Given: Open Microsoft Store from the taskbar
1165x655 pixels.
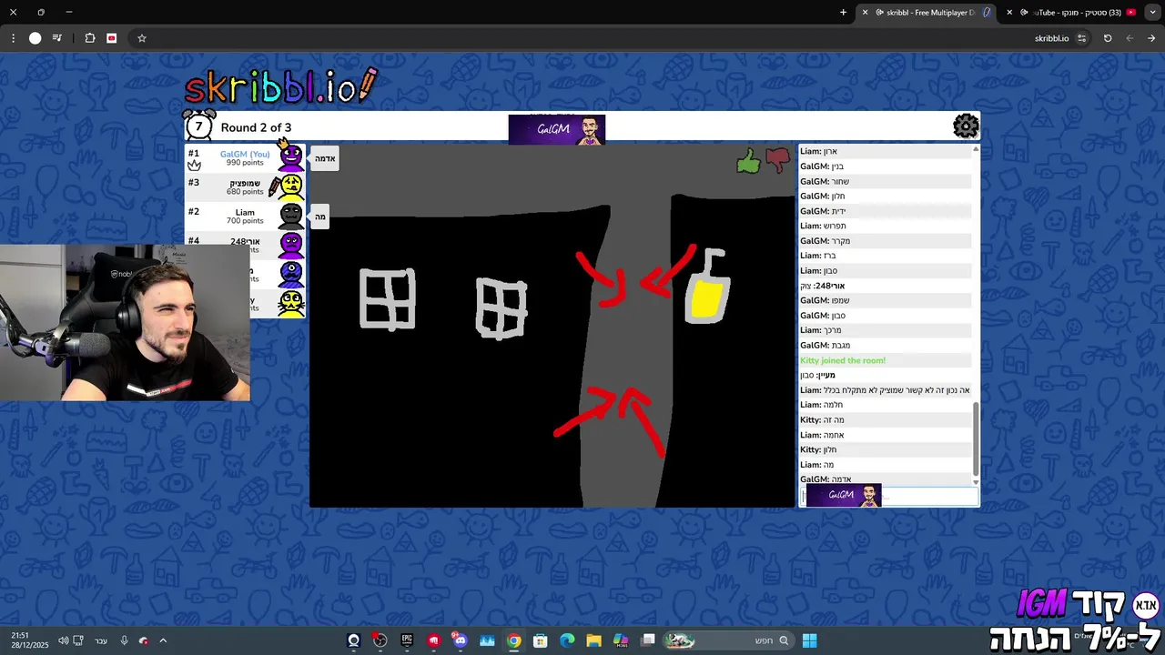Looking at the screenshot, I should [541, 640].
